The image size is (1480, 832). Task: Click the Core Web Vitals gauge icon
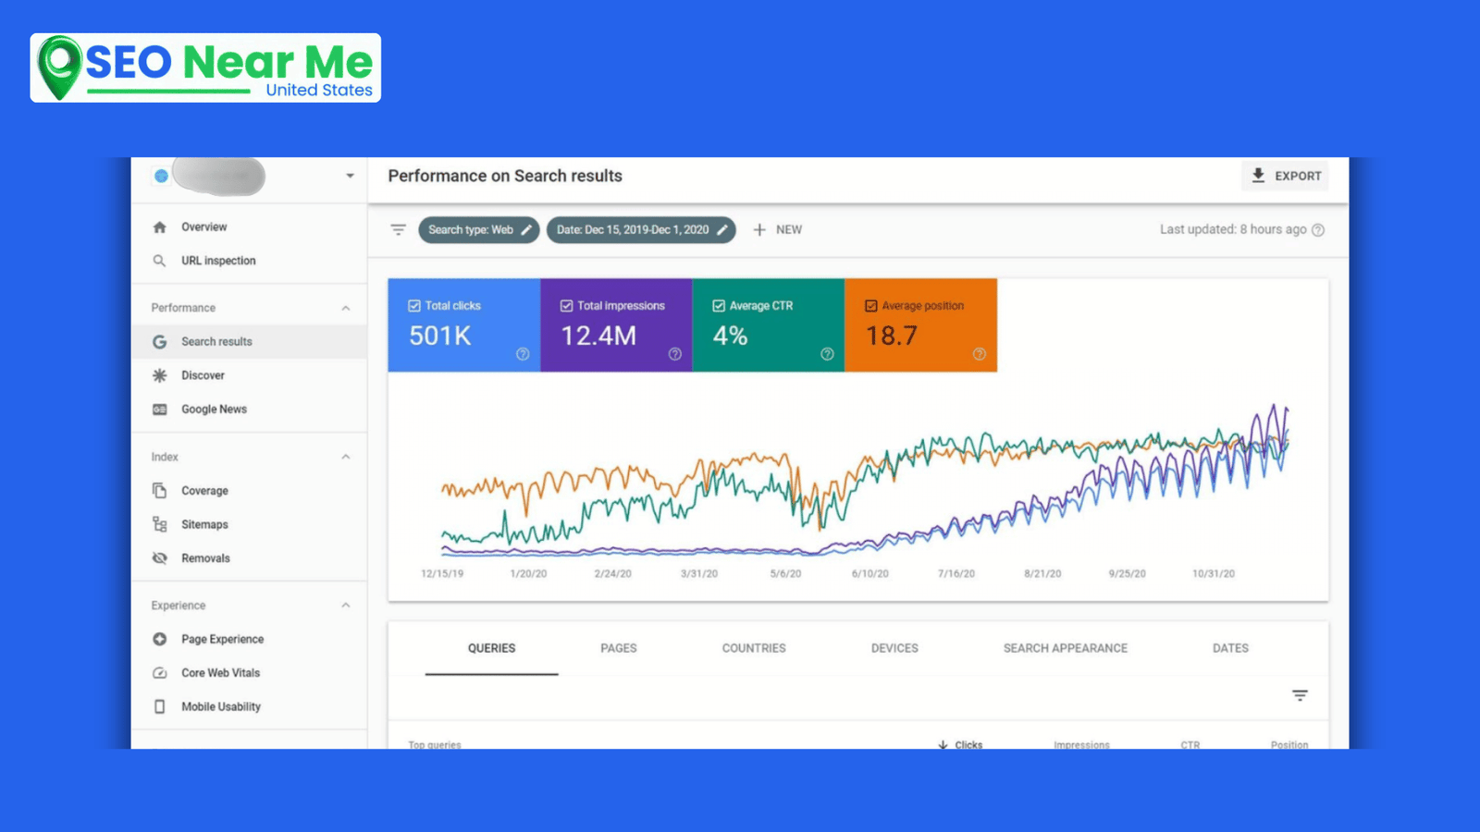(x=160, y=673)
